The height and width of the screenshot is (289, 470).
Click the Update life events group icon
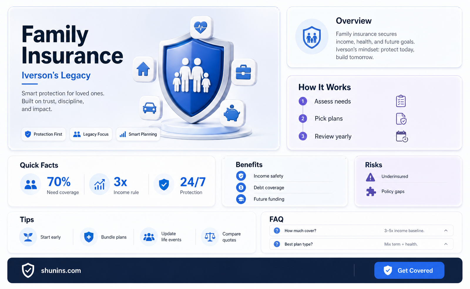pos(149,237)
